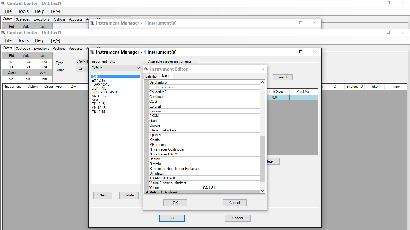Click the Clear Corretora row label
The height and width of the screenshot is (230, 410).
click(161, 87)
